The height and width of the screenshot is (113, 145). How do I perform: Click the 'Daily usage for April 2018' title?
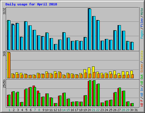tap(31, 4)
